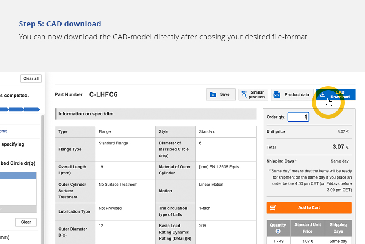The image size is (365, 244).
Task: Click the download arrow icon on CAD Download
Action: click(x=323, y=94)
